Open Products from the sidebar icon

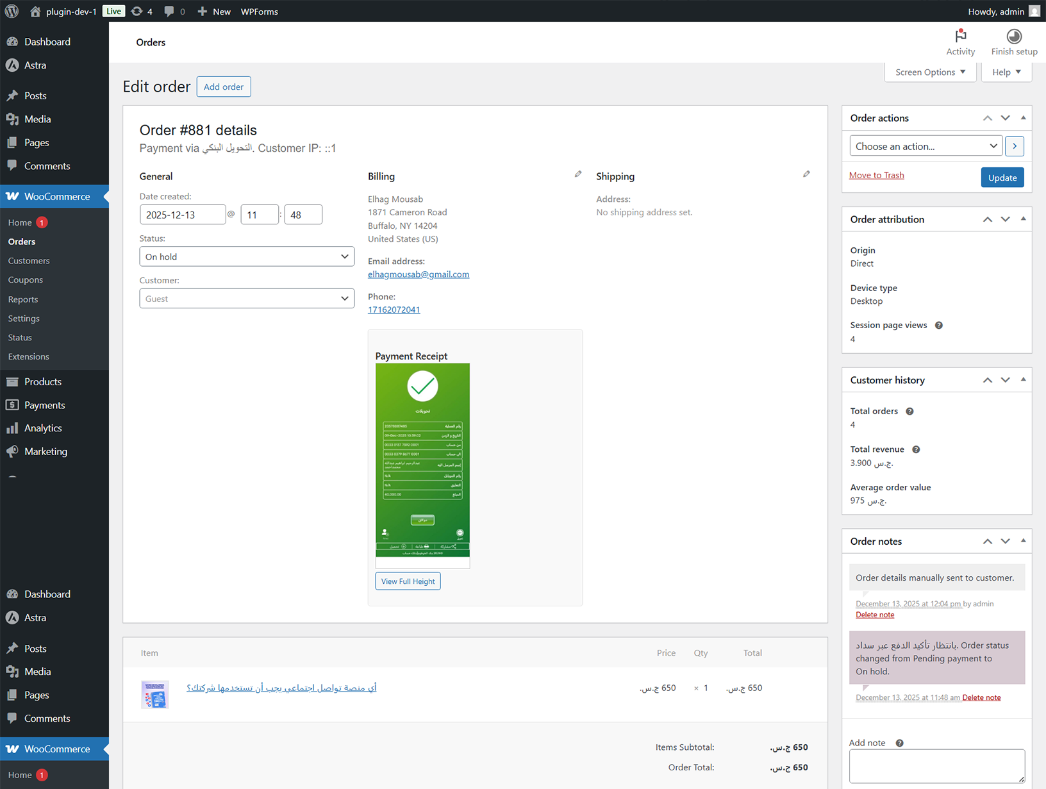click(x=13, y=381)
